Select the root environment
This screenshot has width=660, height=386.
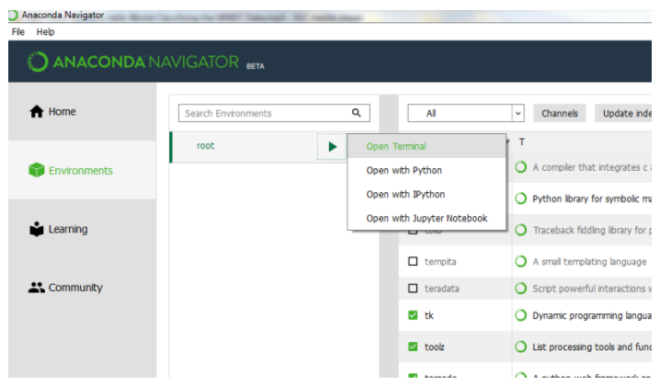click(205, 146)
